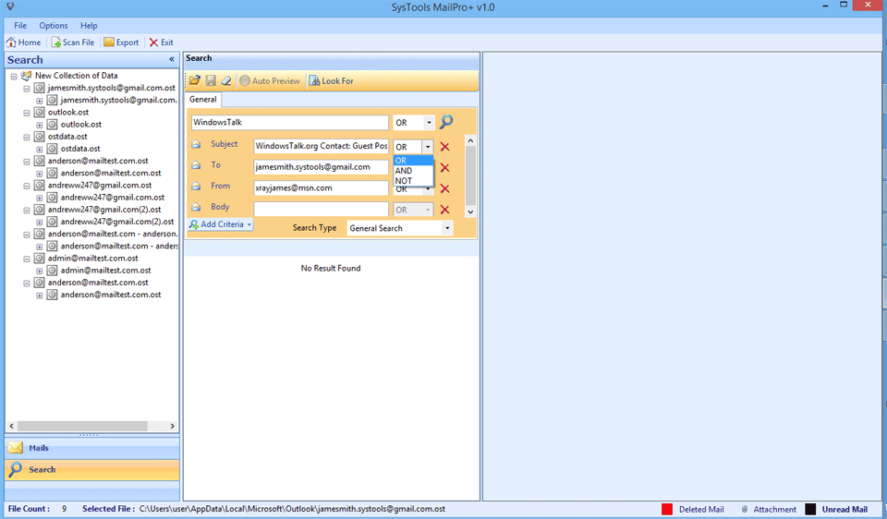Screen dimensions: 887x519
Task: Click the From criteria input field
Action: 321,187
